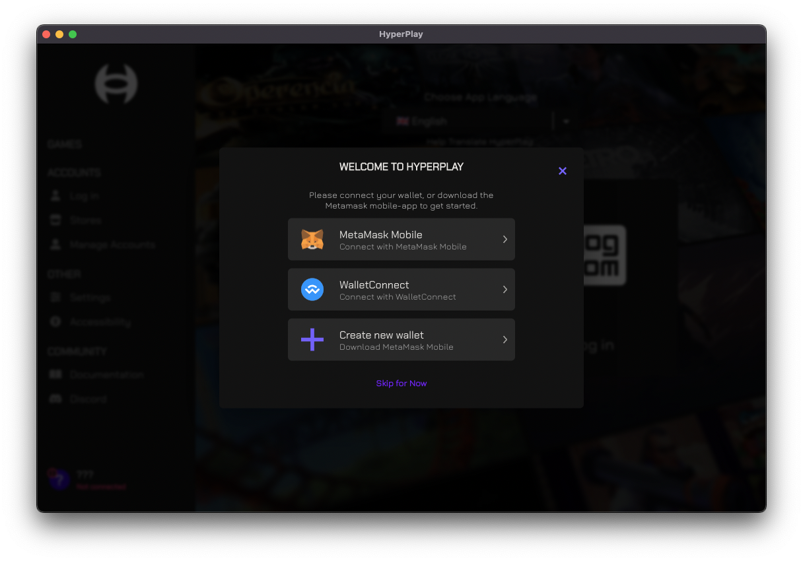Open Documentation link in the sidebar

(106, 374)
